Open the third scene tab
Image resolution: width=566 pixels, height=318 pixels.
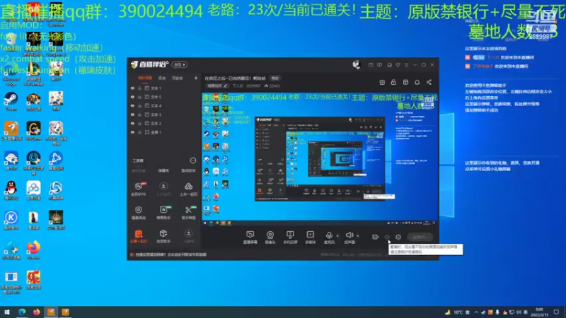178,78
